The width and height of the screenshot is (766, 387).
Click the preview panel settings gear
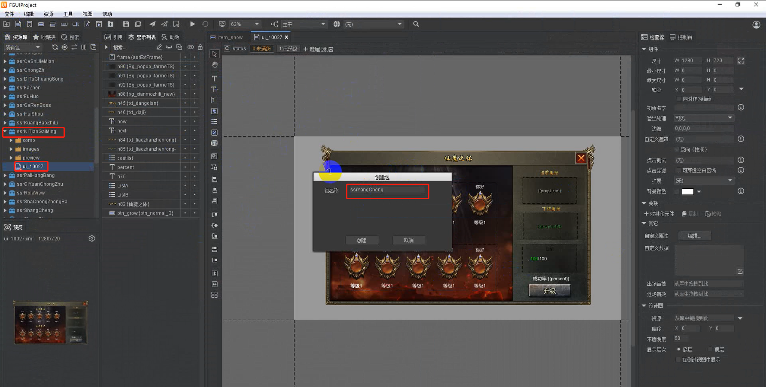(x=91, y=239)
